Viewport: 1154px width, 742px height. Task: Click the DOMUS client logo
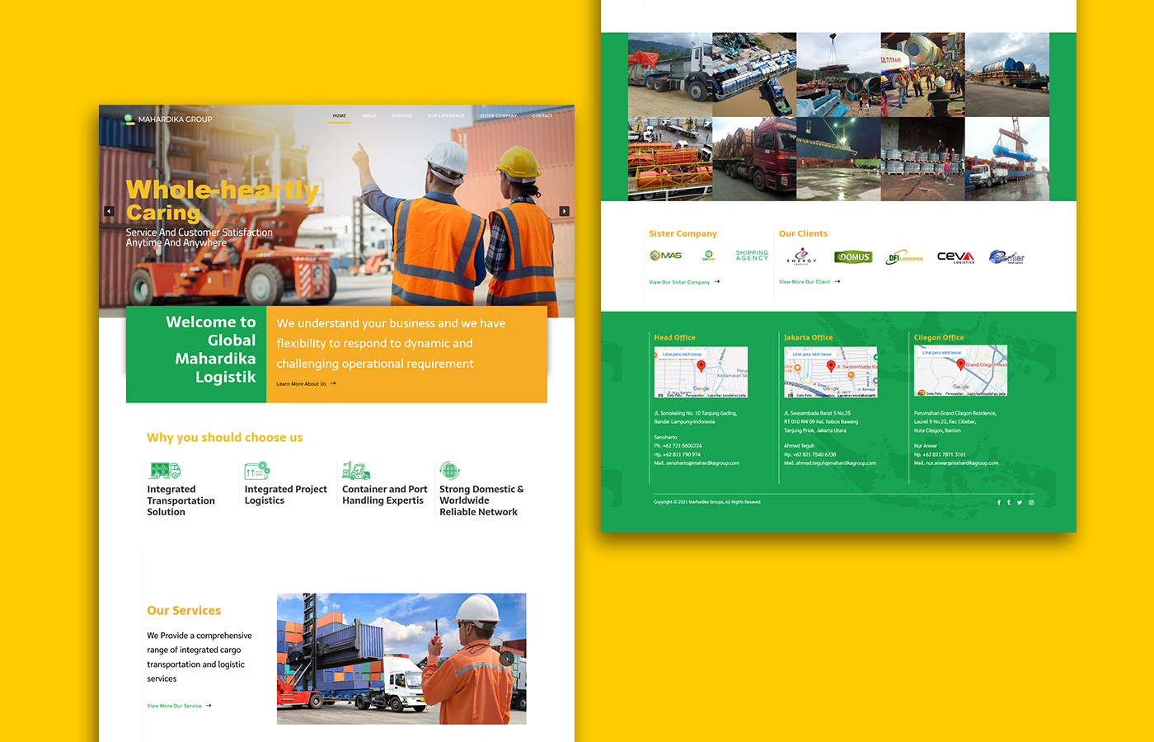tap(853, 257)
